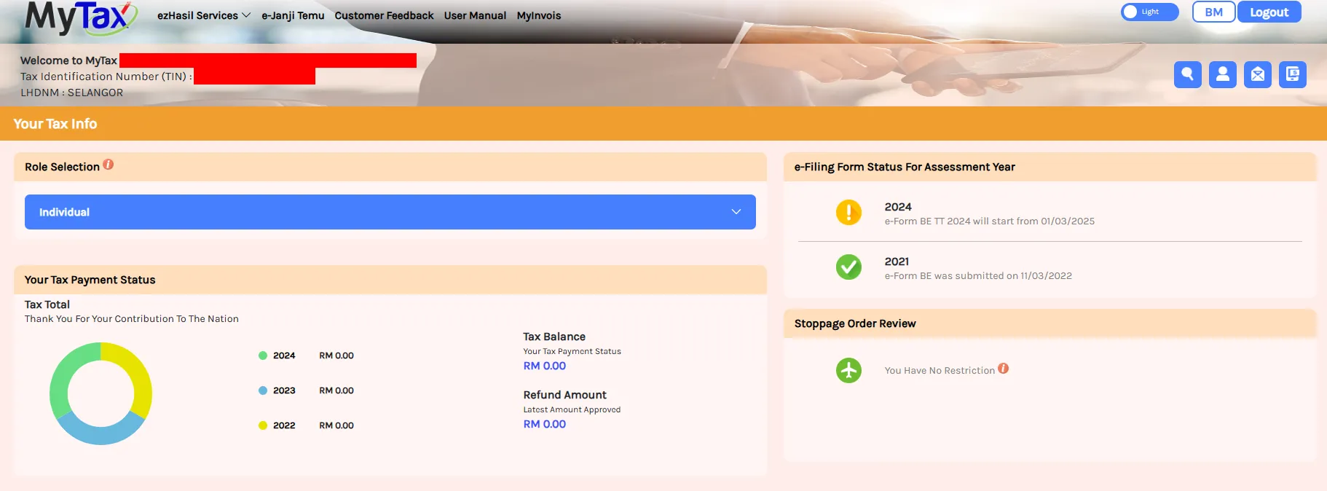Click the 'Your Tax Payment Status' caption under Tax Balance
The image size is (1327, 491).
click(572, 351)
